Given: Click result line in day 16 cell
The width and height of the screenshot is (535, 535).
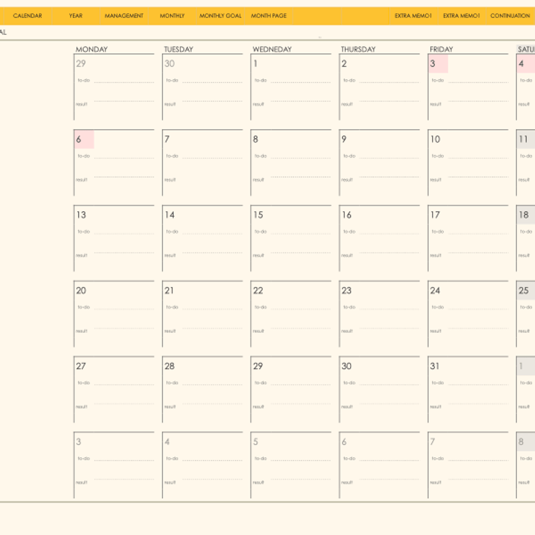Looking at the screenshot, I should point(389,253).
